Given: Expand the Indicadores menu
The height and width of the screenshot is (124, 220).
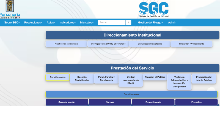Looking at the screenshot, I should tap(67, 23).
